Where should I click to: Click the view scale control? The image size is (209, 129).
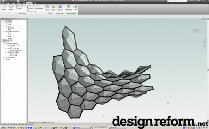coord(32,122)
